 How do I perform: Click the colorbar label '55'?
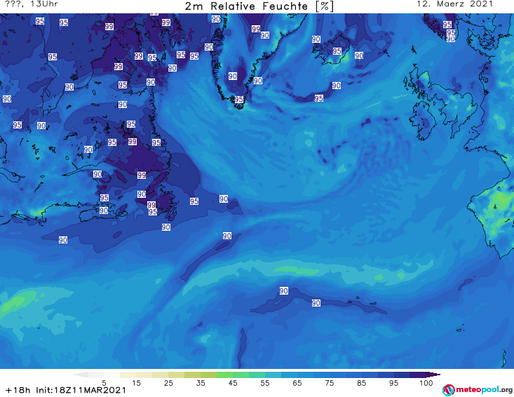point(265,383)
